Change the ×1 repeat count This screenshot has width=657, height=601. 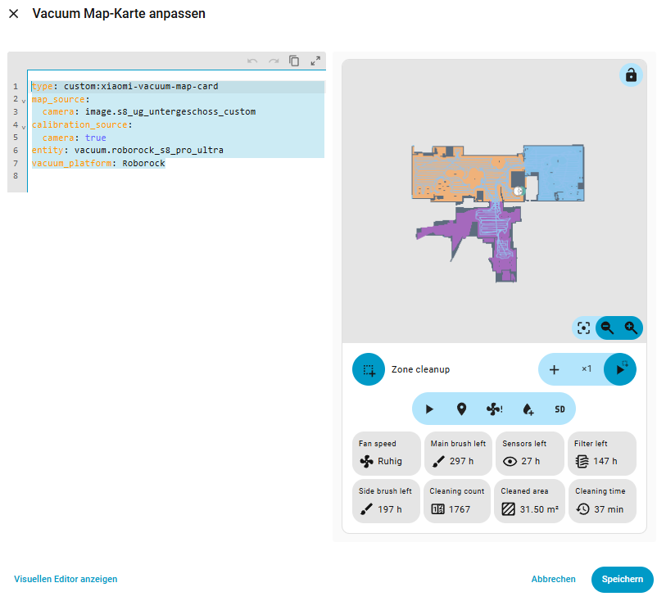coord(586,369)
